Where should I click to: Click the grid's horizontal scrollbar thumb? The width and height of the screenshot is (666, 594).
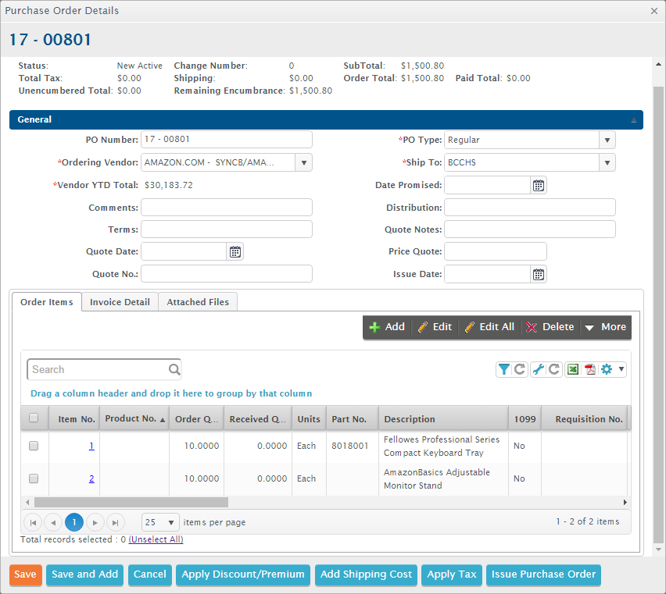pos(131,503)
